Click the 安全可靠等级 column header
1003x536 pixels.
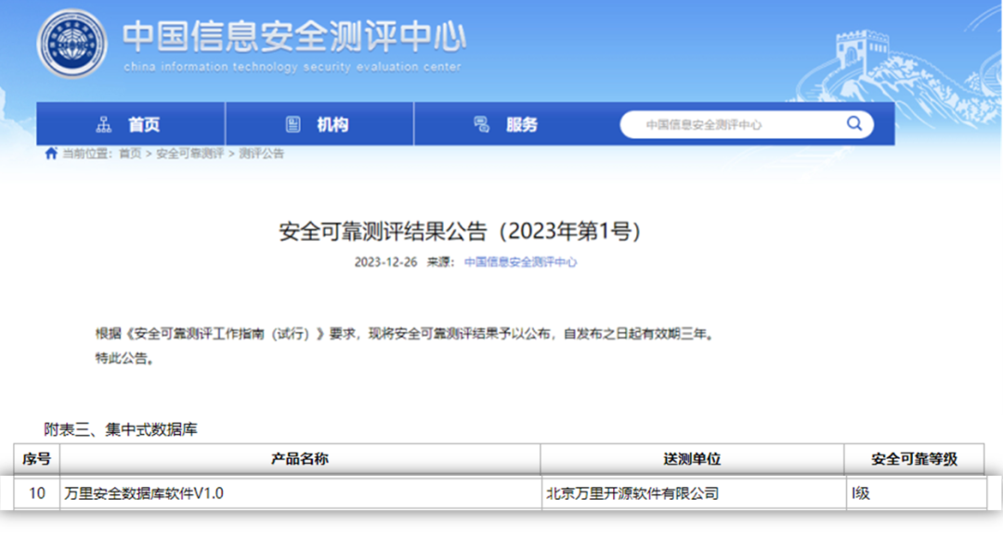[914, 459]
